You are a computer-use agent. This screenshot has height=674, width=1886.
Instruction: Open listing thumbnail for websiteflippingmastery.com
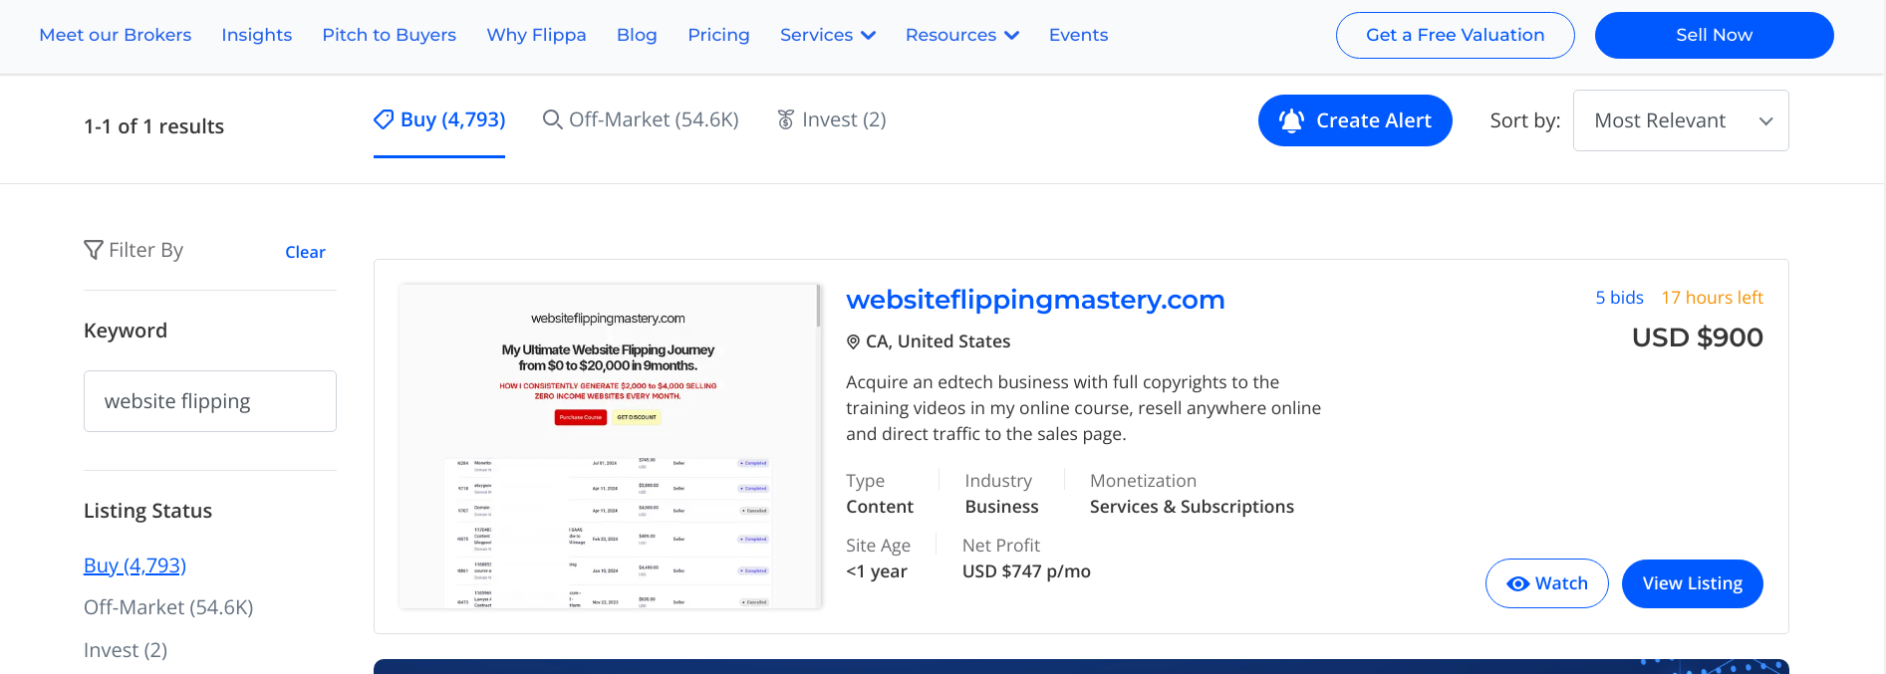[x=610, y=446]
